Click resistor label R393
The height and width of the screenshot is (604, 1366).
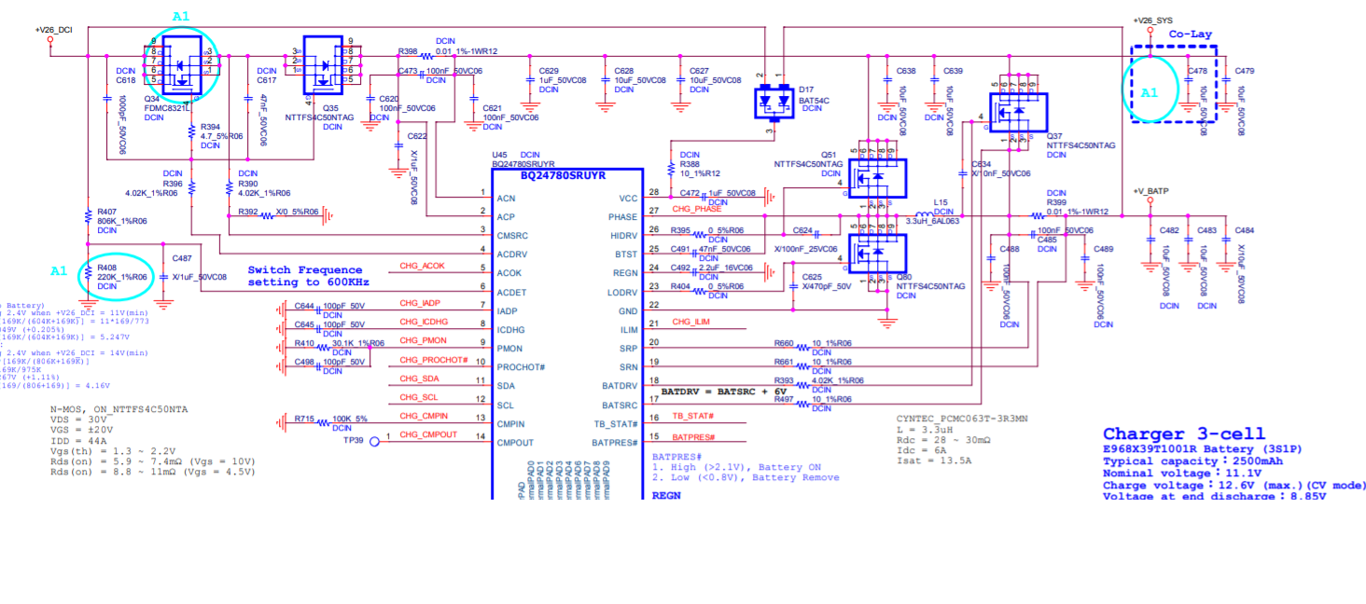point(784,380)
